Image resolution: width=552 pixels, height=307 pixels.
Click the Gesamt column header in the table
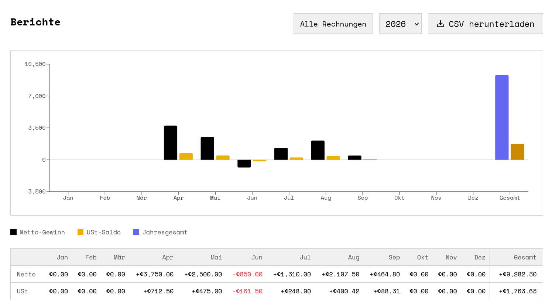[525, 257]
